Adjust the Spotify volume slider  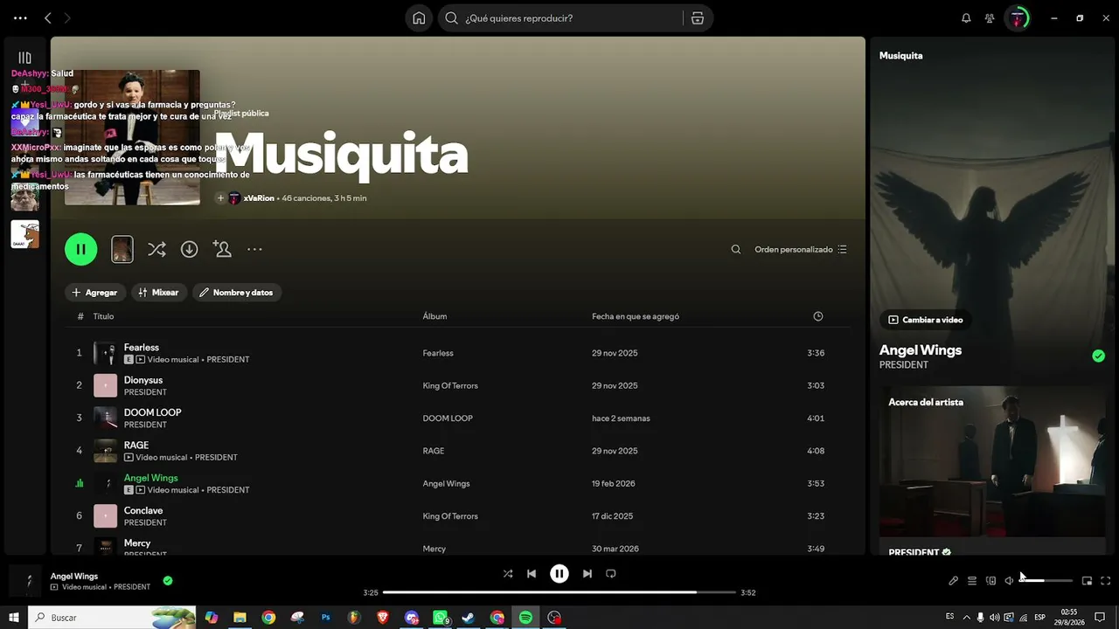coord(1046,581)
